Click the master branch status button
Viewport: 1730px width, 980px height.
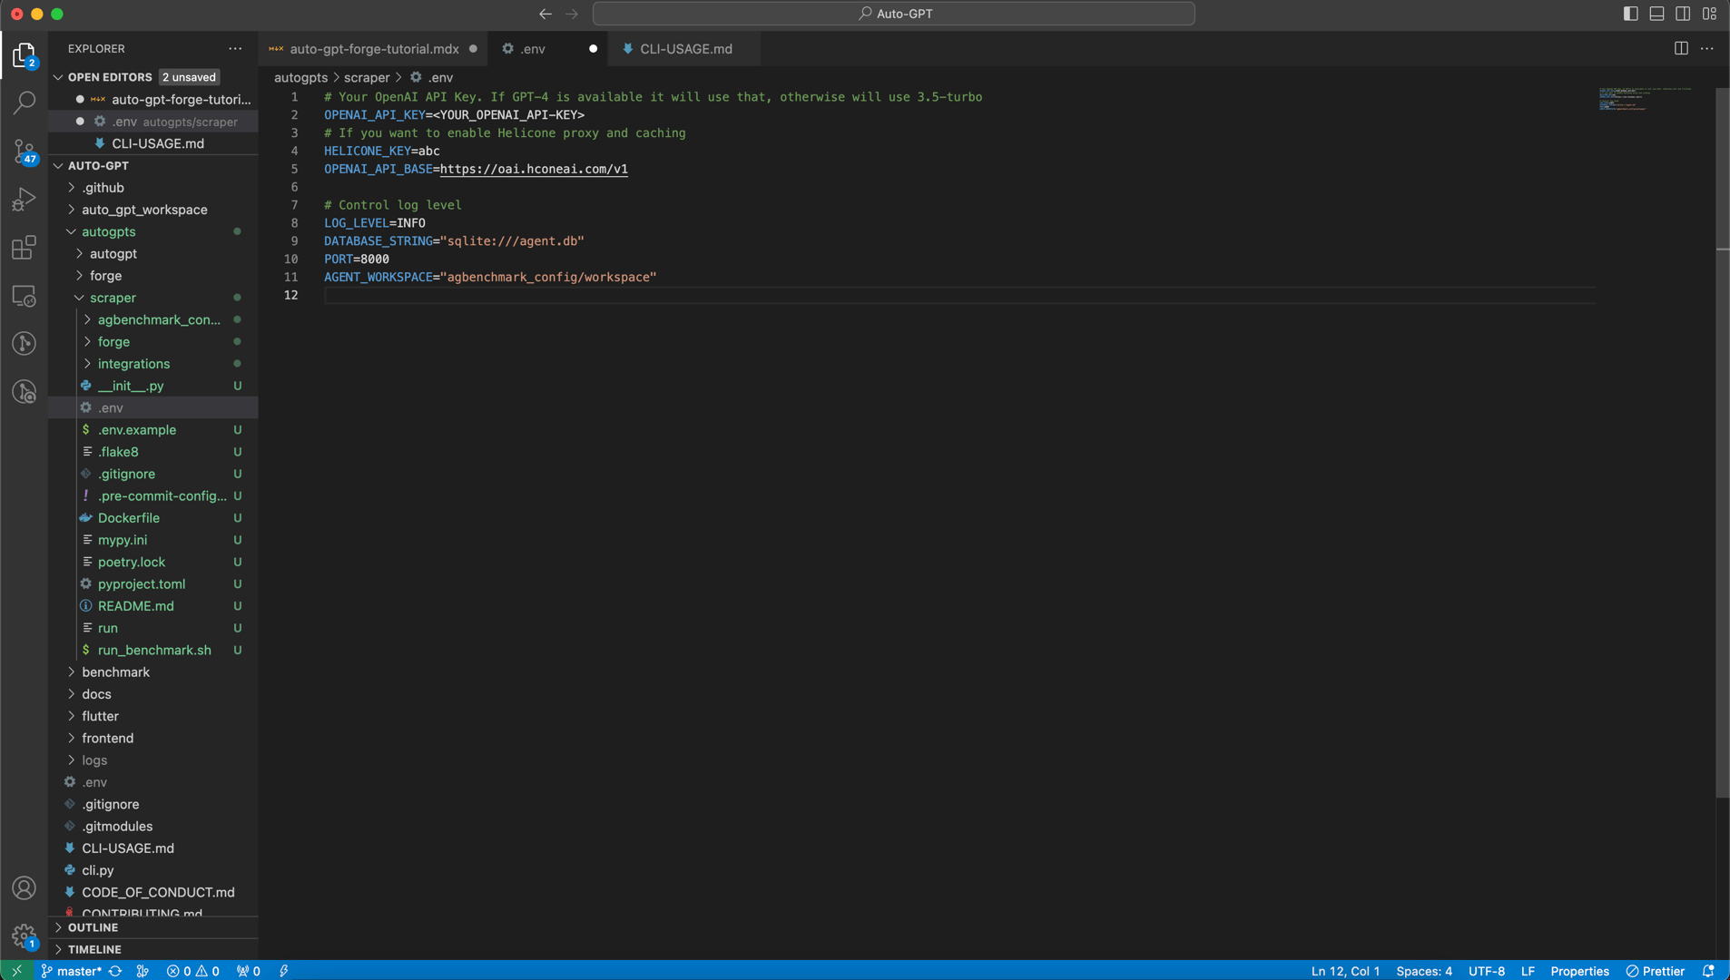[72, 971]
